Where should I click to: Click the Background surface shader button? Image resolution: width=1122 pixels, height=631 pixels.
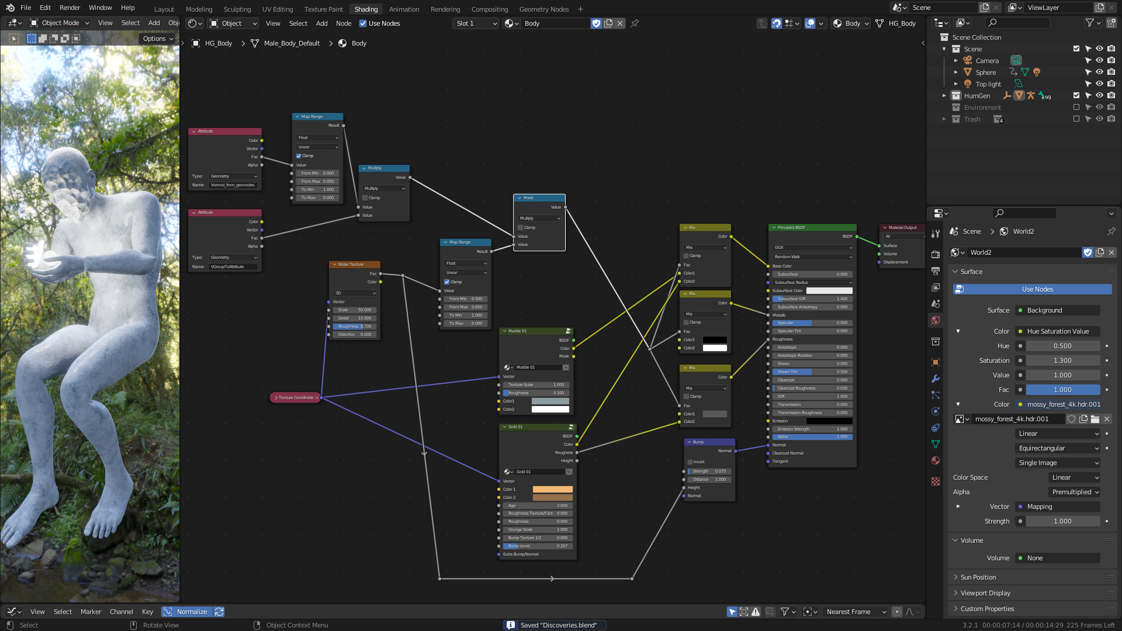1058,310
